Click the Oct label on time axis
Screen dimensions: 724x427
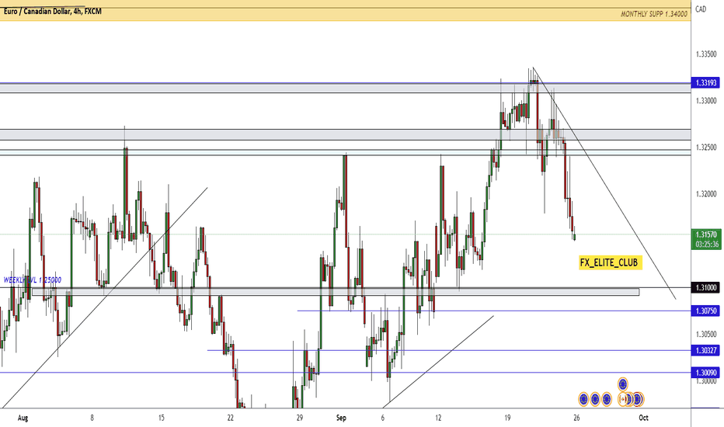(x=643, y=418)
